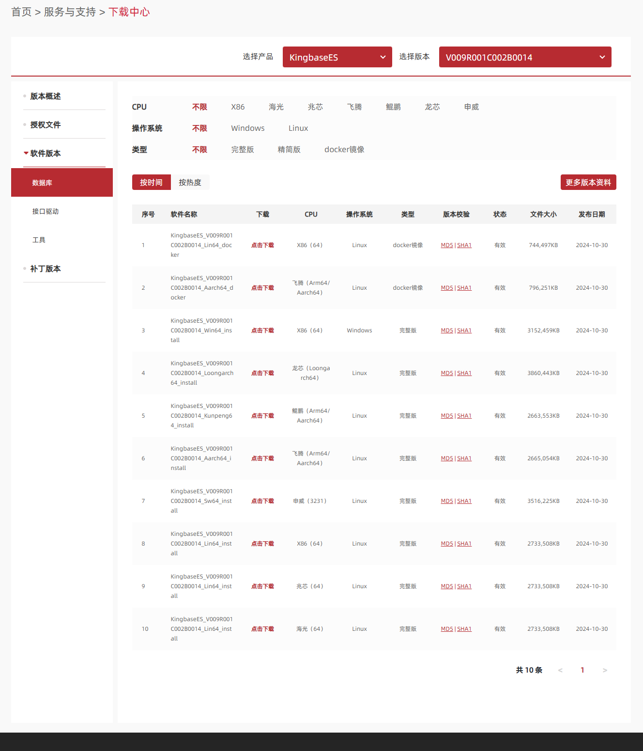Filter type by 完整版
The image size is (643, 751).
(x=243, y=149)
